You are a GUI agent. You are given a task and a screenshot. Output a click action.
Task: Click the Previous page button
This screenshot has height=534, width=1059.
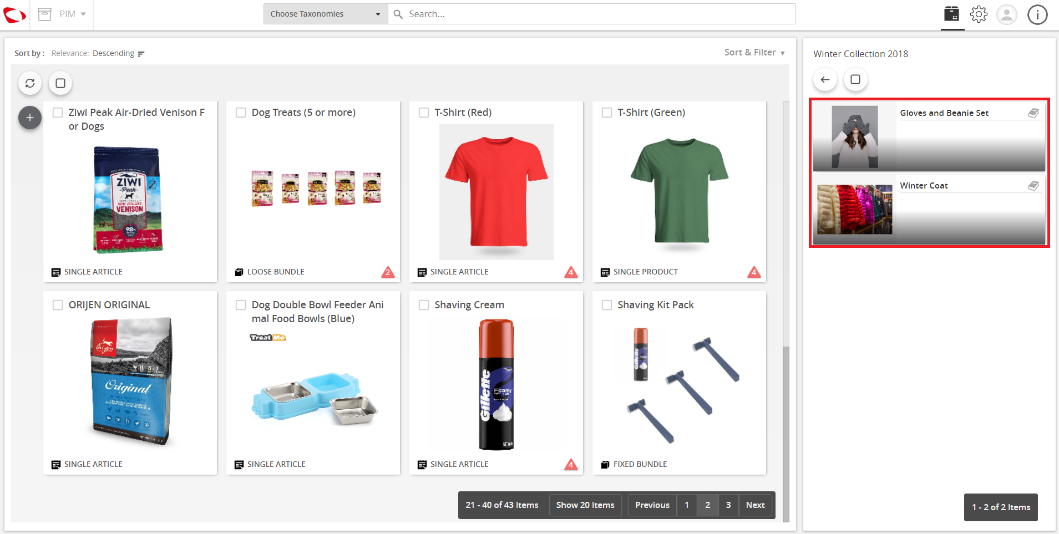coord(652,505)
